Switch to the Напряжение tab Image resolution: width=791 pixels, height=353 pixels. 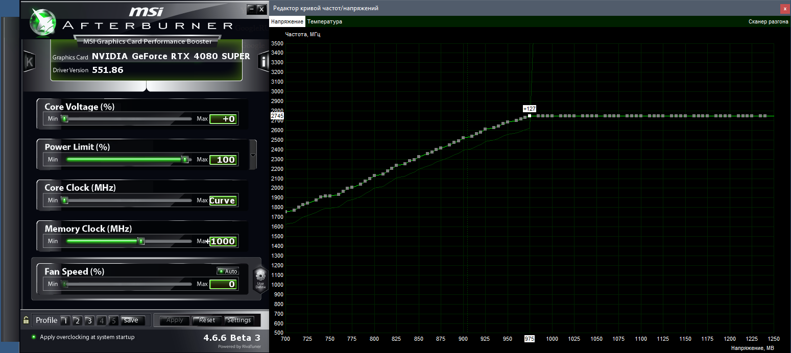point(287,22)
